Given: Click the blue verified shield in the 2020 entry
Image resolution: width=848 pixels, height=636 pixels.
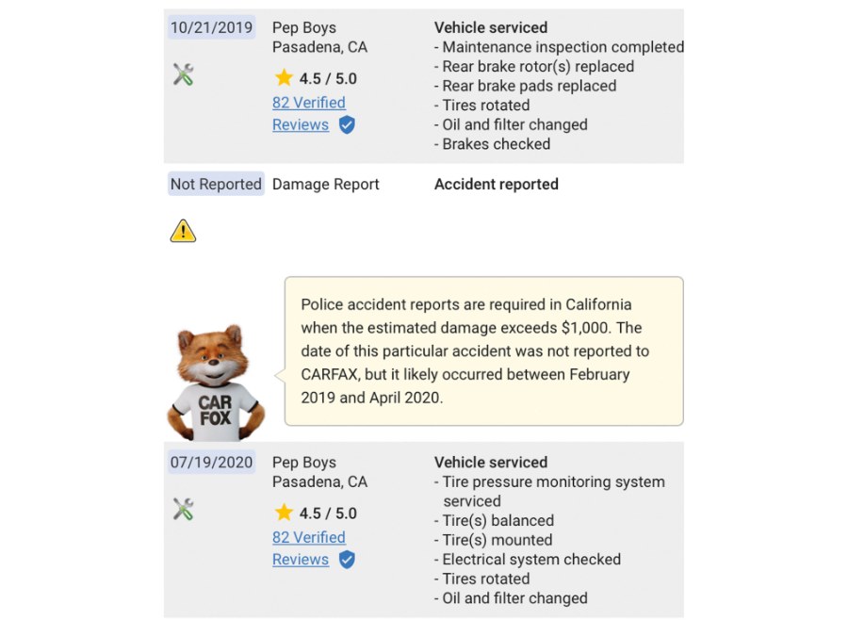Looking at the screenshot, I should tap(347, 560).
